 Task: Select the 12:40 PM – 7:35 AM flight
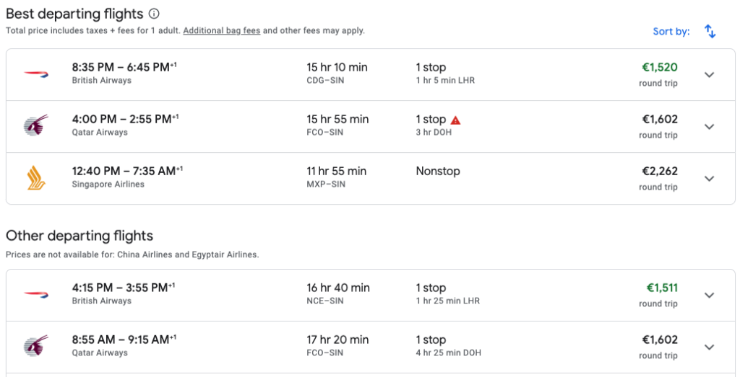click(371, 178)
